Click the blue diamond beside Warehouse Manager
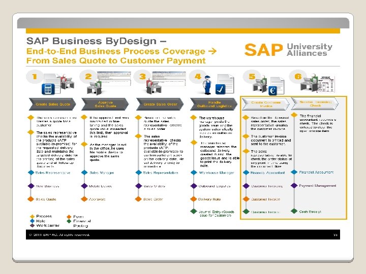This screenshot has width=366, height=274. pos(194,173)
